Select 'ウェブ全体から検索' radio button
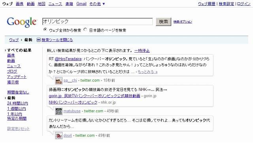Image resolution: width=253 pixels, height=143 pixels. pos(45,30)
